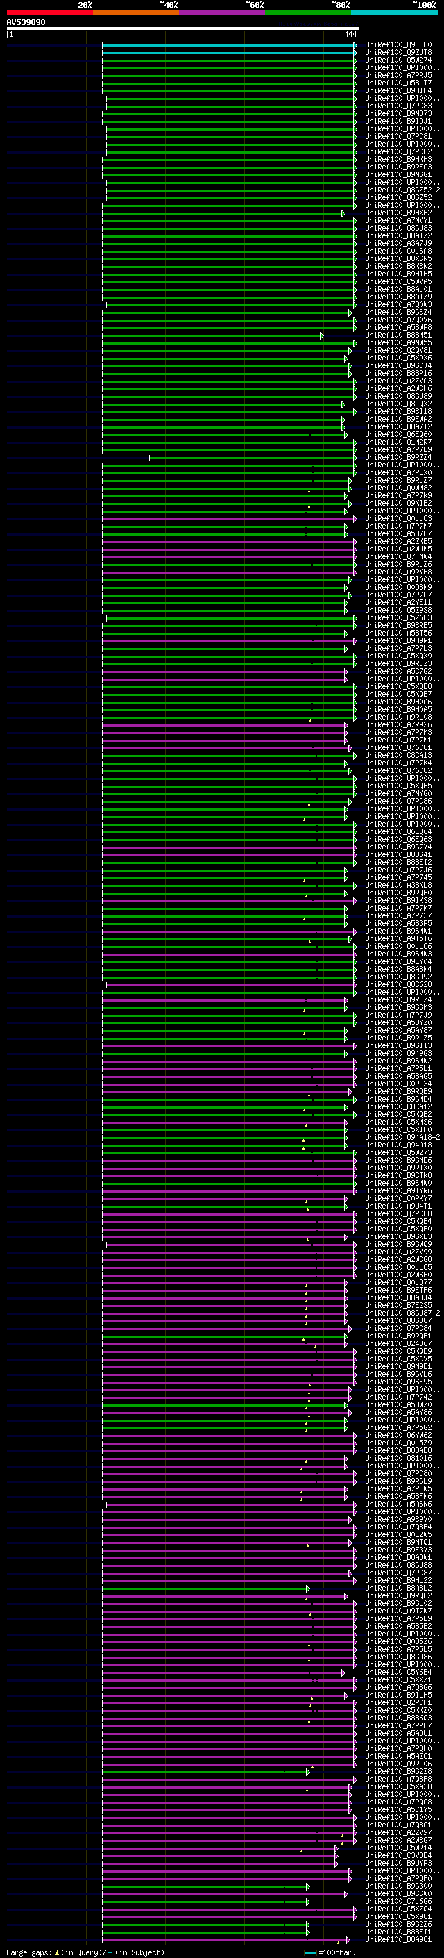Click the purple ~60% identity legend swatch
Screen dimensions: 444x1958
tap(223, 13)
